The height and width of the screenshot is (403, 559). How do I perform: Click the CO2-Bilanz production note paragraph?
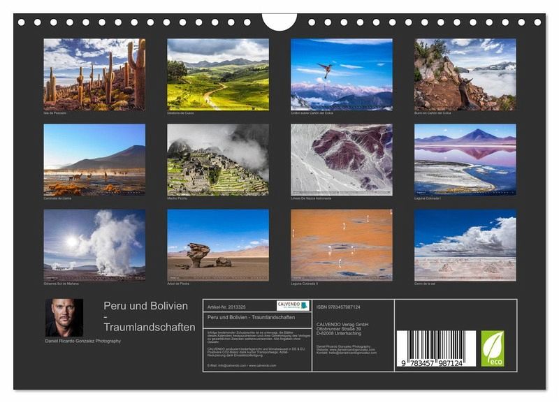256,352
